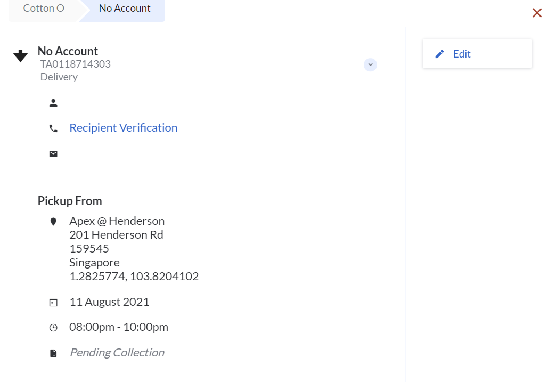Click the 11 August 2021 date
The width and height of the screenshot is (548, 382).
(x=109, y=302)
